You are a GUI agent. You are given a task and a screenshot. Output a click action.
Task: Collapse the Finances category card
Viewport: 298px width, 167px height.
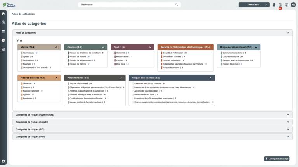tap(103, 47)
